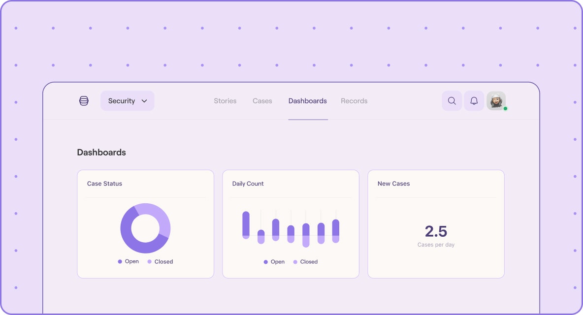Screen dimensions: 583x315
Task: Click the Case Status card title
Action: click(104, 184)
